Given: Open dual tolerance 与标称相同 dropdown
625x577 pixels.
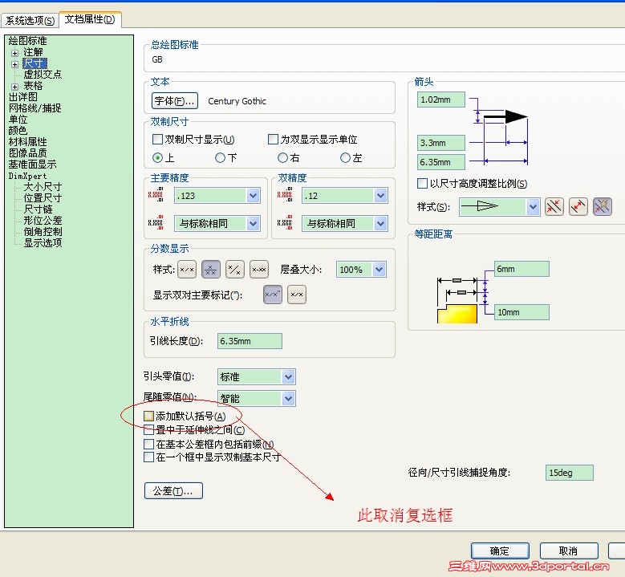Looking at the screenshot, I should [380, 224].
